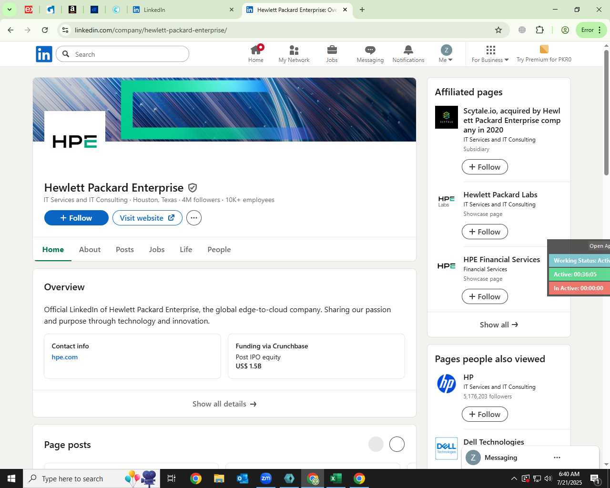Click the Error chip menu button
610x488 pixels.
pos(591,30)
